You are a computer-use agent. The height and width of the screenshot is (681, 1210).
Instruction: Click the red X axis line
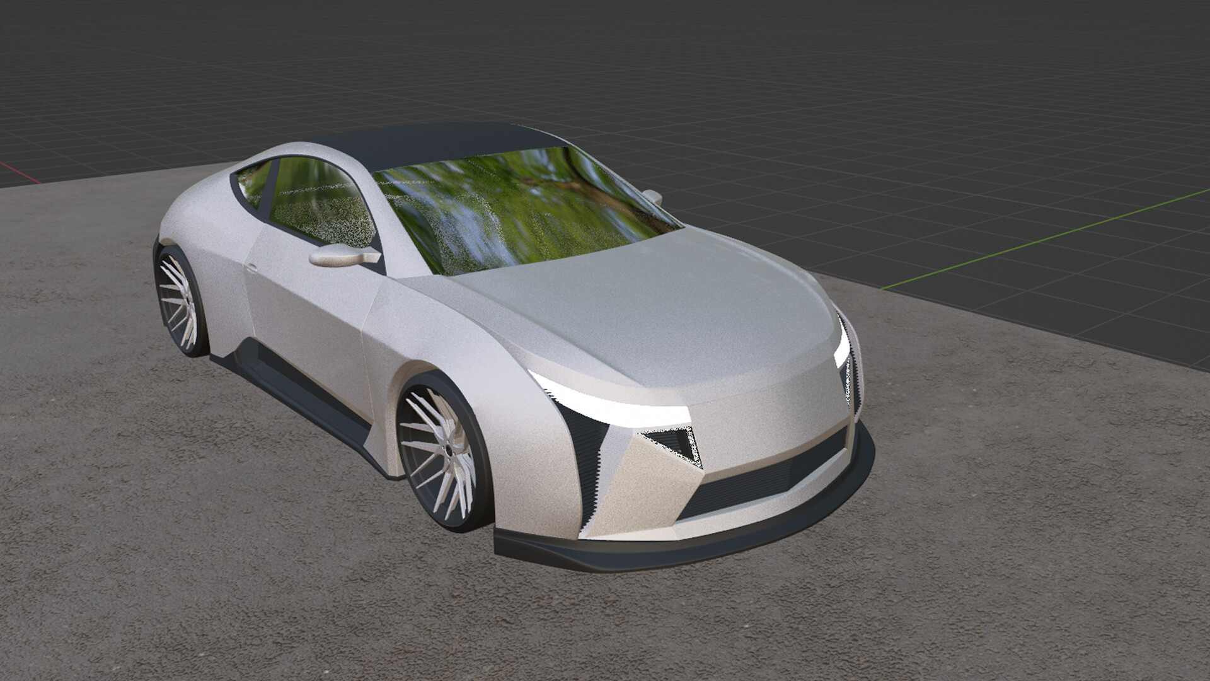click(x=19, y=172)
